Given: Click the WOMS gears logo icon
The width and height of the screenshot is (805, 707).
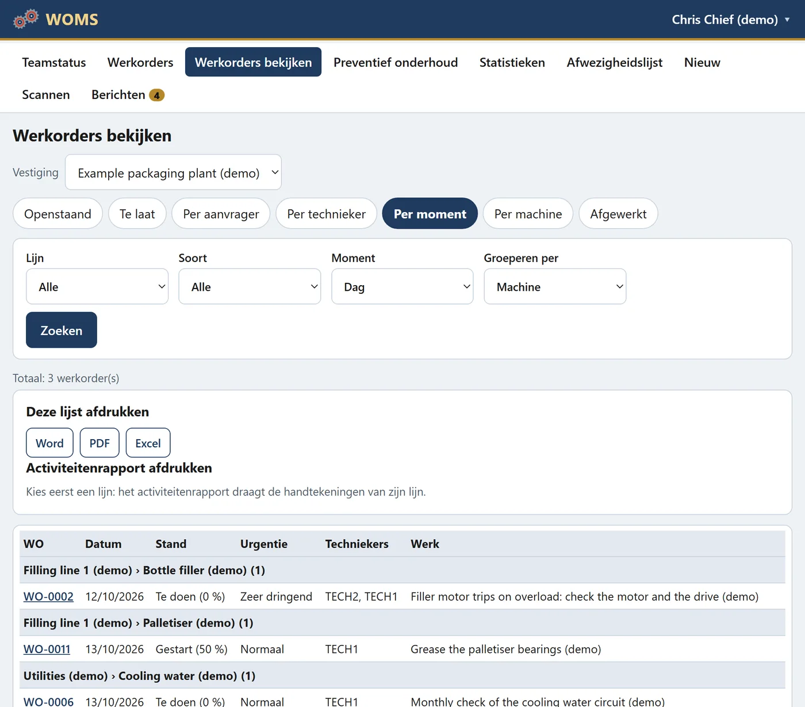Looking at the screenshot, I should (26, 19).
